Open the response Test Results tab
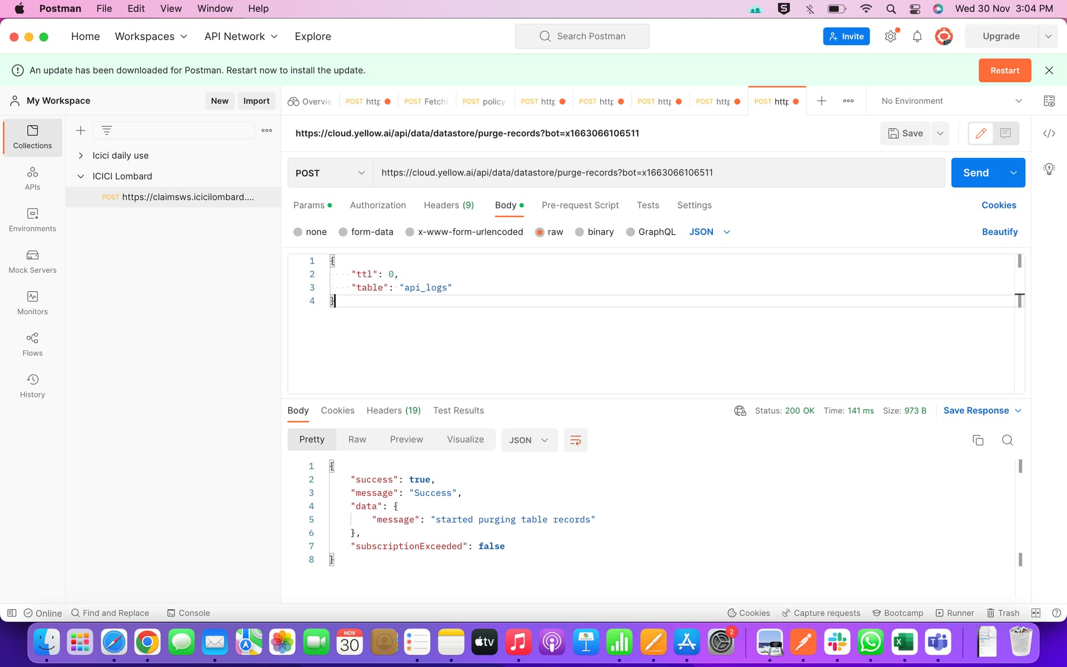 458,411
